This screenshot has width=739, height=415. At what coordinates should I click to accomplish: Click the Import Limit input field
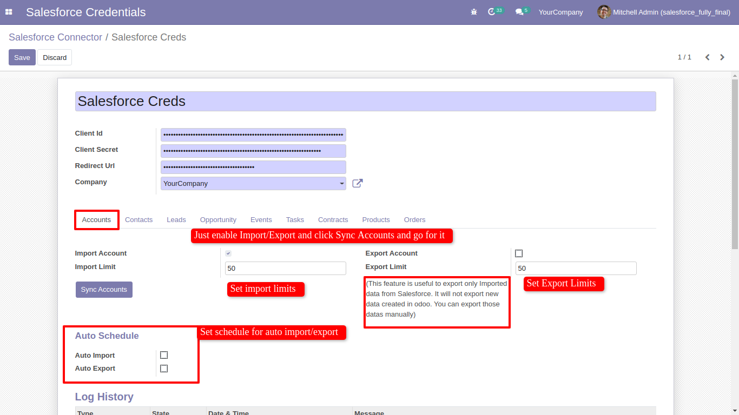pyautogui.click(x=286, y=268)
